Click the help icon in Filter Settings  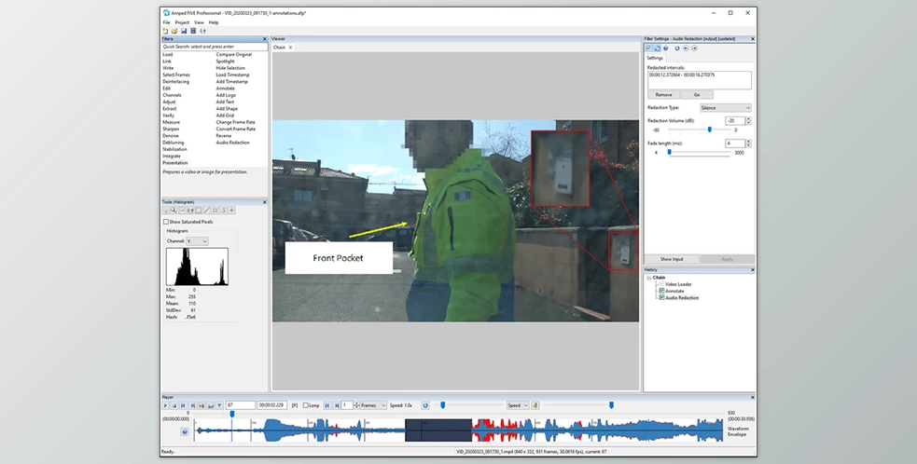[665, 48]
